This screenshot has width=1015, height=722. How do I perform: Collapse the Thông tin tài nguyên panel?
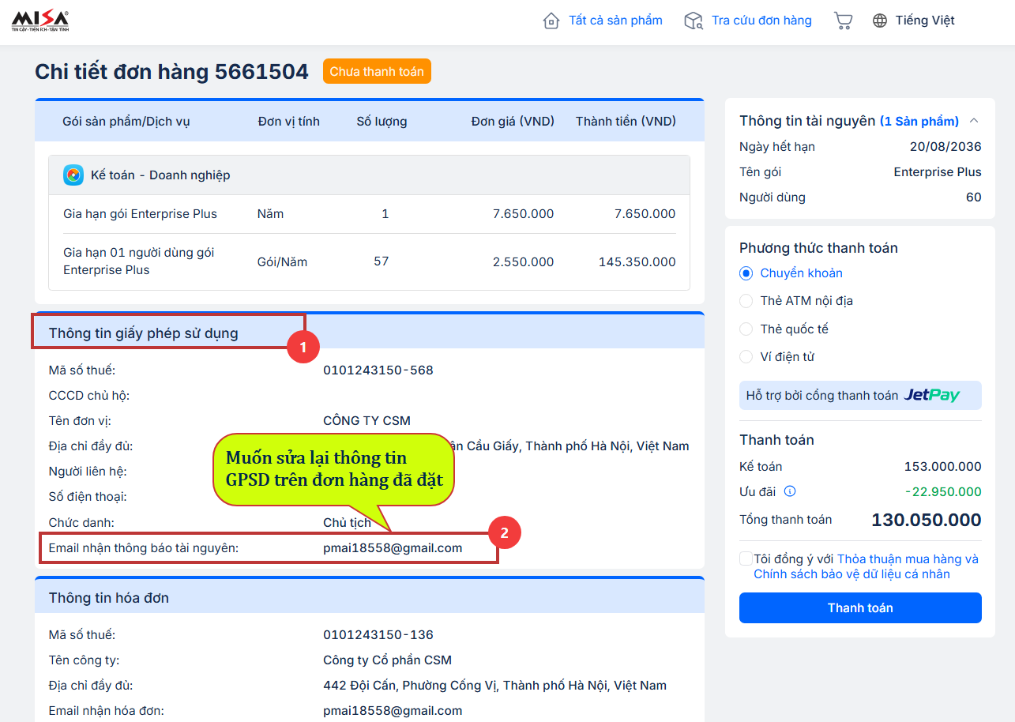974,121
